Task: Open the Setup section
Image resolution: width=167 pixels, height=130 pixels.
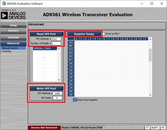Action: point(13,25)
